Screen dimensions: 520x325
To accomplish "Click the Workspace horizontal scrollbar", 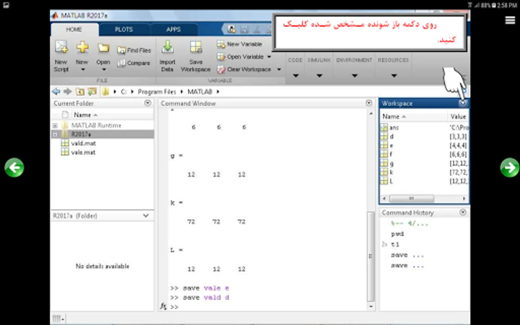I will 412,199.
